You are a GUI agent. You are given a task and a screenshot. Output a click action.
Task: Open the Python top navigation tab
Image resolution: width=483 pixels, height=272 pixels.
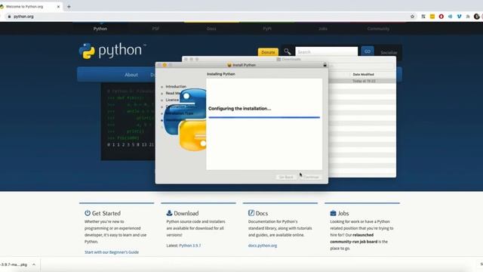[x=100, y=29]
